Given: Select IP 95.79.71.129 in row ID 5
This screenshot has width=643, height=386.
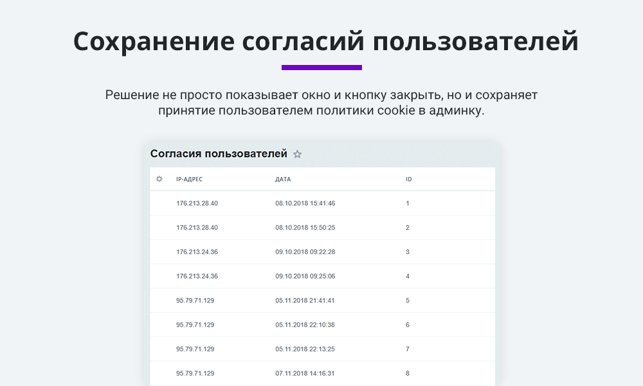Looking at the screenshot, I should click(195, 300).
